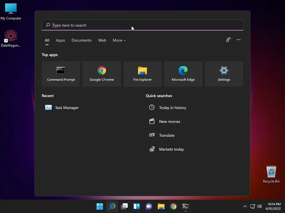Open Task Manager from Recent
The height and width of the screenshot is (213, 285).
(62, 108)
